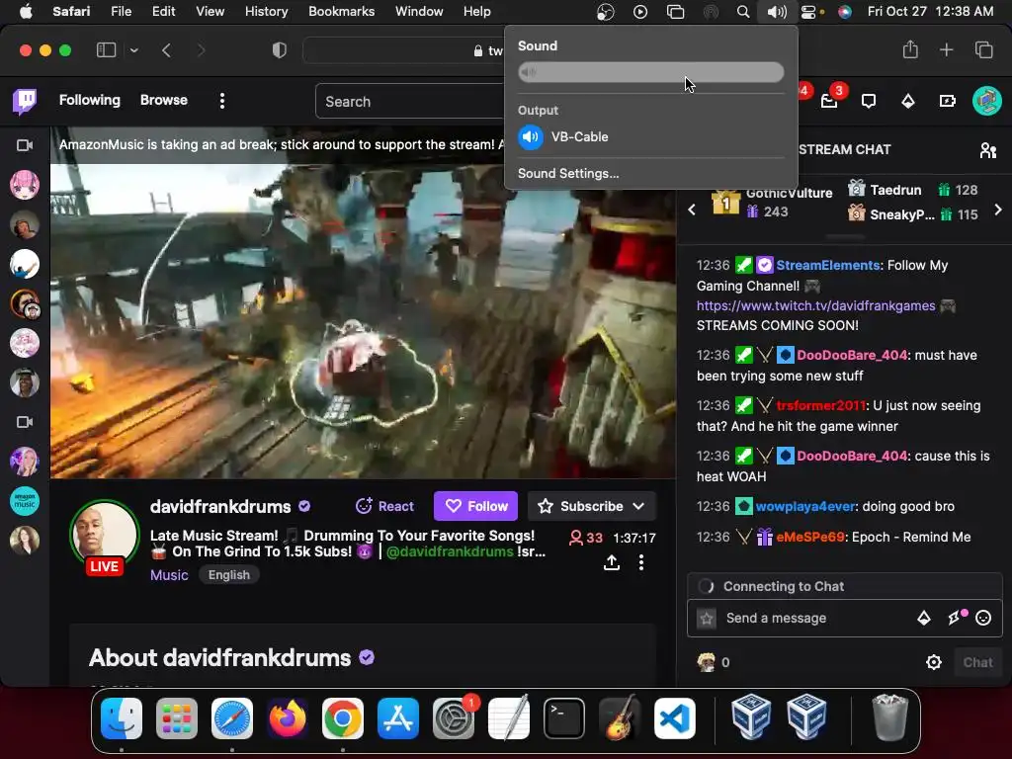Click the English tag

pos(228,575)
